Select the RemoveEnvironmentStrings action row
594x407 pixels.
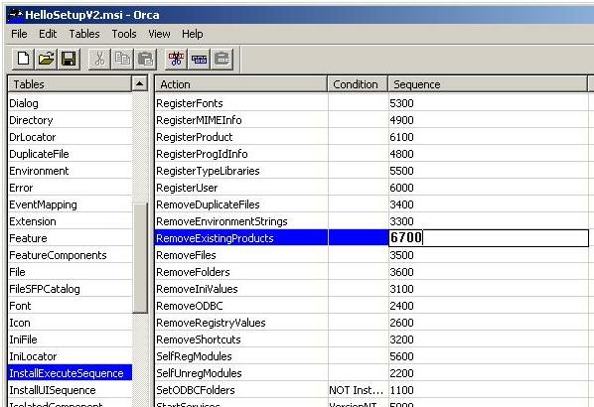pos(371,221)
